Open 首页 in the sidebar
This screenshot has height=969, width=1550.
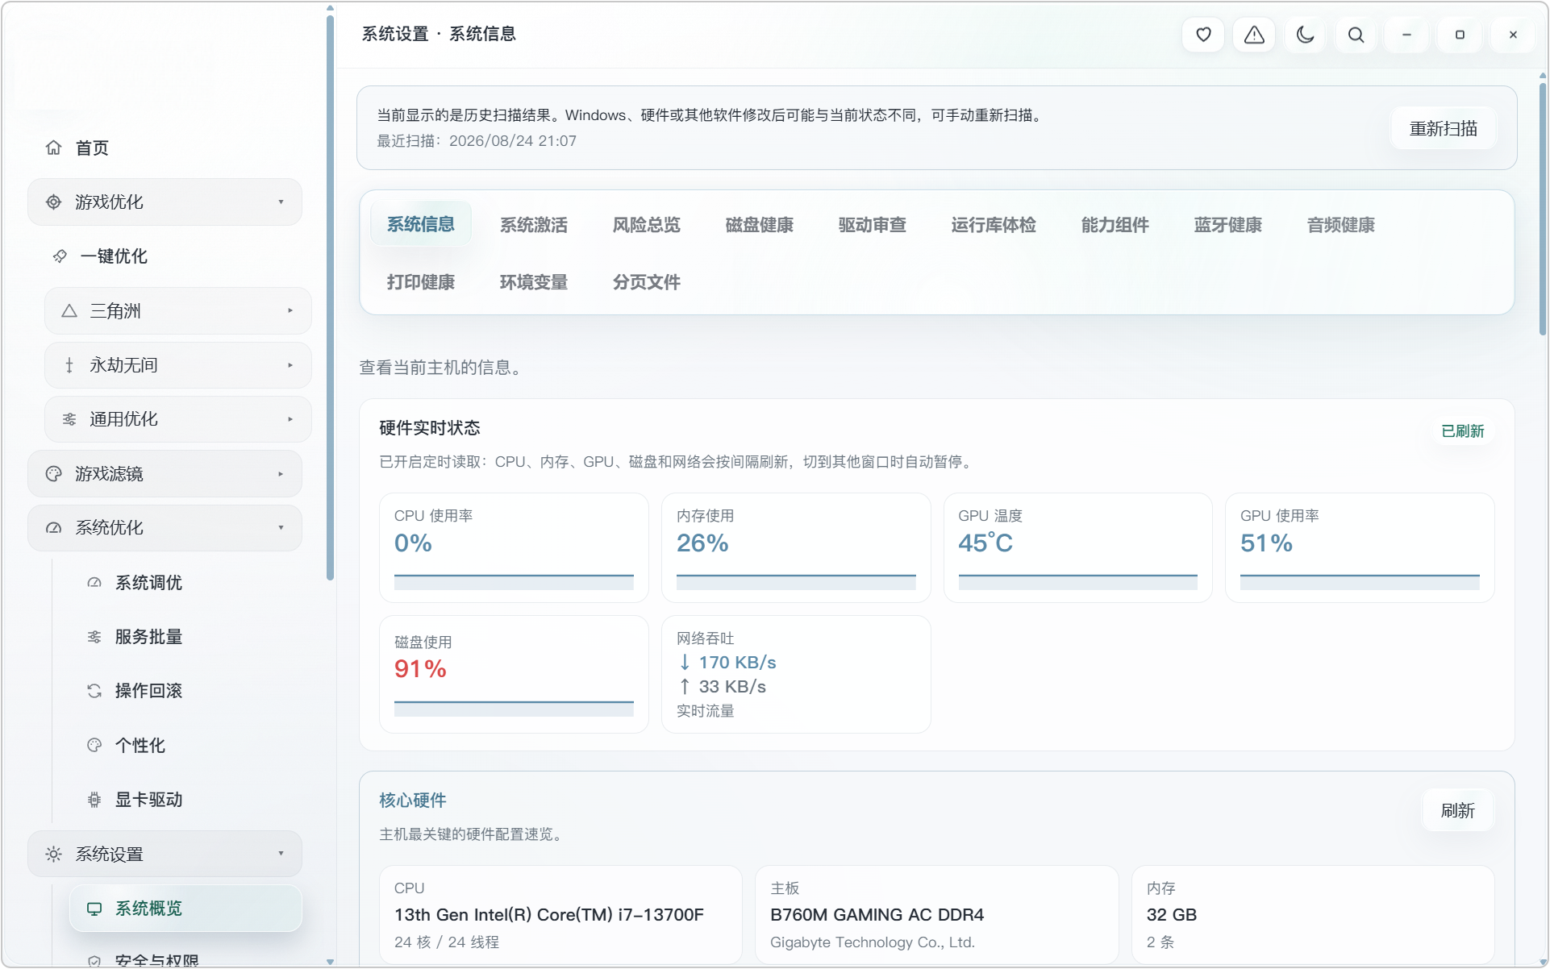[165, 148]
